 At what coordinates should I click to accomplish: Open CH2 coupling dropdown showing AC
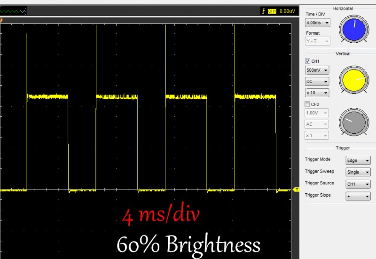(x=316, y=124)
